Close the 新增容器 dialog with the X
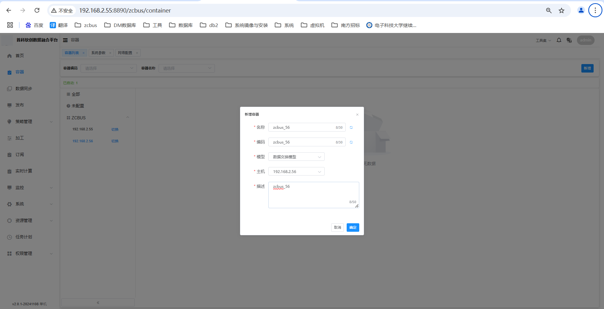Viewport: 604px width, 309px height. [357, 115]
